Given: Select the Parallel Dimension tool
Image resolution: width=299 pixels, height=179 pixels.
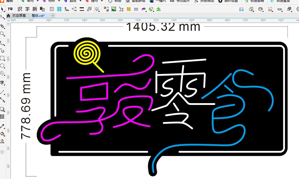Looking at the screenshot, I should [2, 92].
